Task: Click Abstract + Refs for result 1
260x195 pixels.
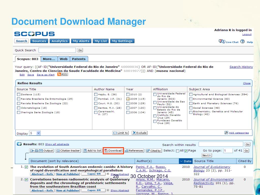Action: coord(42,174)
